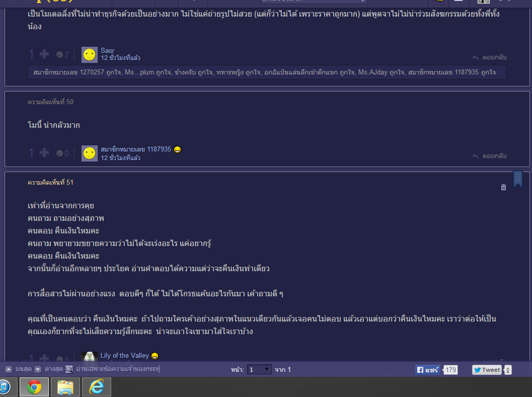
Task: Click the บนสุด text label
Action: click(x=24, y=369)
